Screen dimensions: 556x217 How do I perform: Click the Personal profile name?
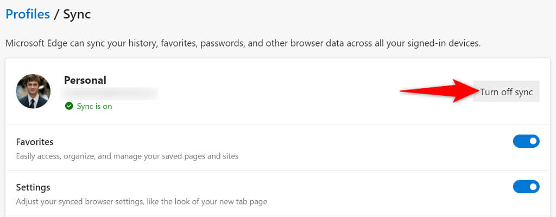tap(85, 80)
